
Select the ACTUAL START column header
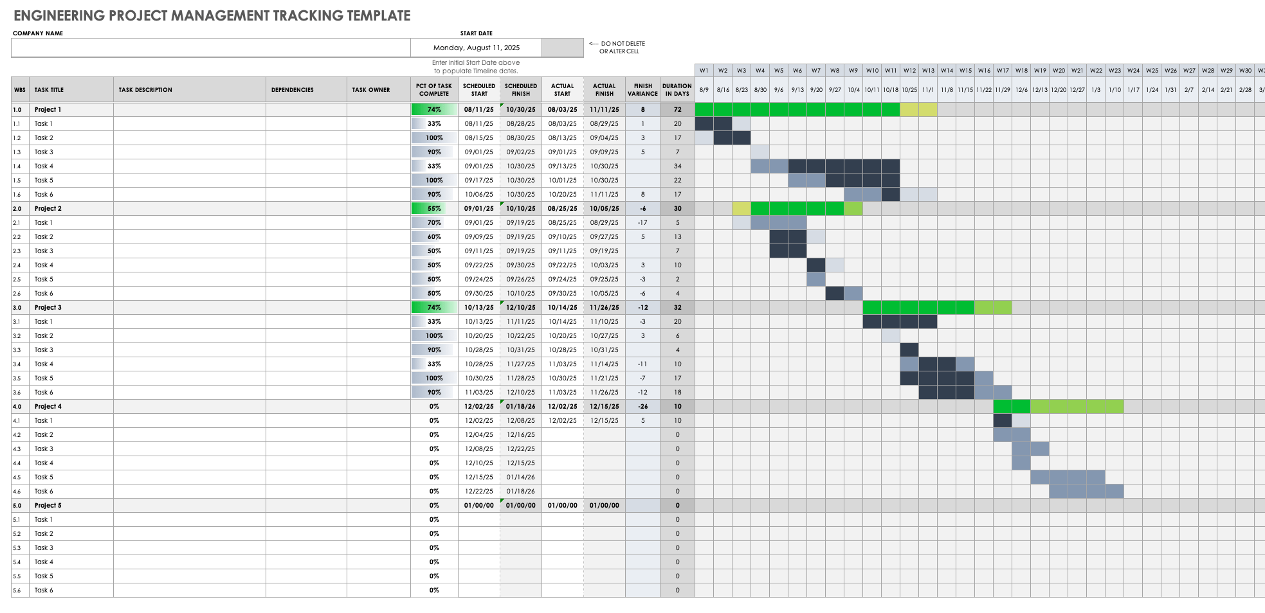coord(563,90)
